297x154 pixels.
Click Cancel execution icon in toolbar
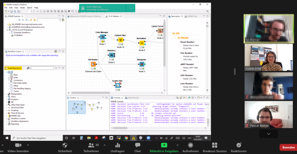(59, 11)
